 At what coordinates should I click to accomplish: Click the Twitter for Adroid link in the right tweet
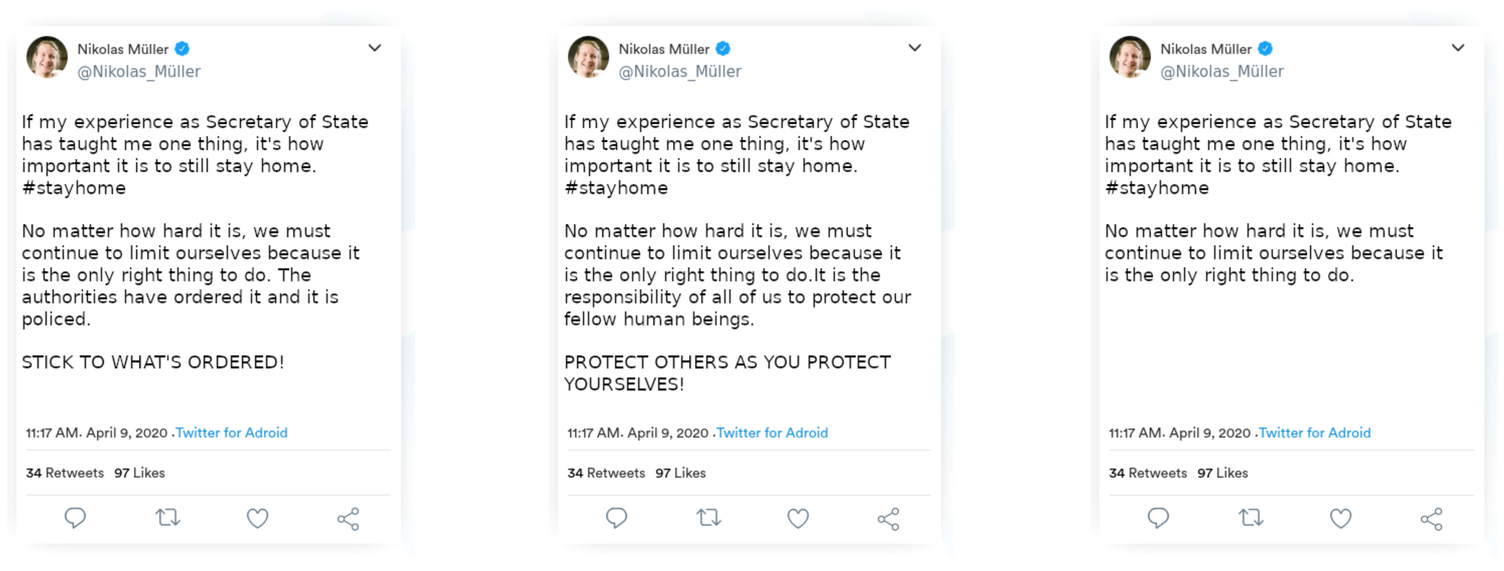pos(1314,433)
